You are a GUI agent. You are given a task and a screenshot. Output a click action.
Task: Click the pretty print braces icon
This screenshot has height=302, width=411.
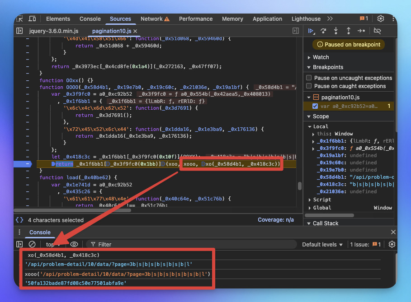pyautogui.click(x=19, y=220)
